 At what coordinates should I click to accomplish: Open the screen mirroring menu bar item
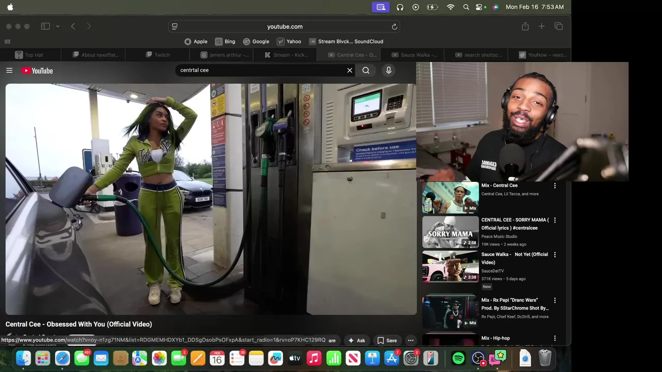(x=381, y=7)
